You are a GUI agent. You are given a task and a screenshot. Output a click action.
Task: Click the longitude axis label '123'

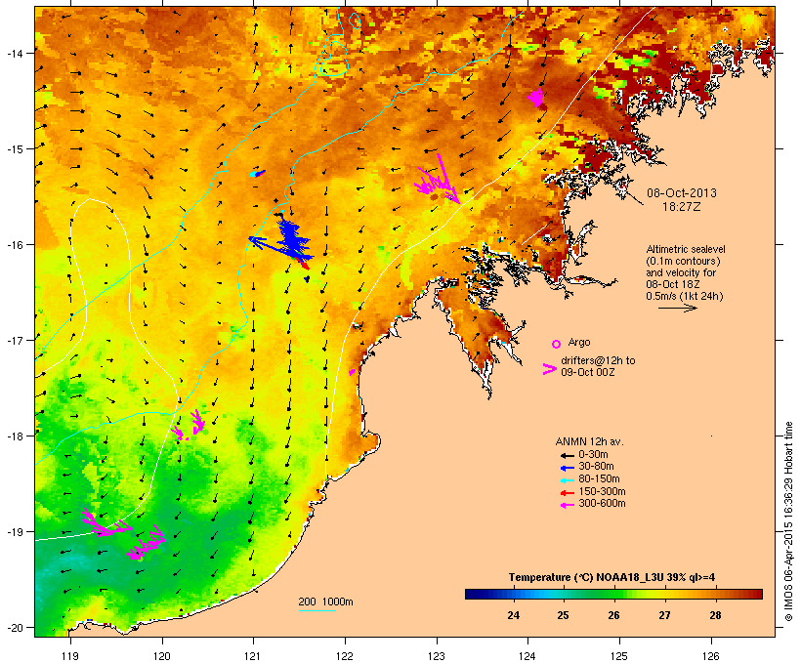pos(436,656)
